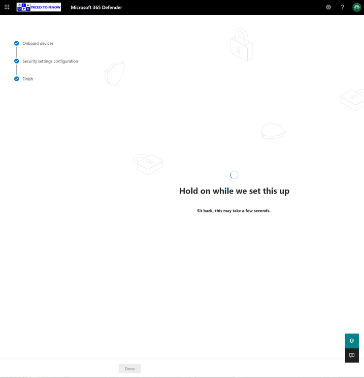Open the Settings gear in the header
Image resolution: width=364 pixels, height=378 pixels.
click(x=329, y=7)
